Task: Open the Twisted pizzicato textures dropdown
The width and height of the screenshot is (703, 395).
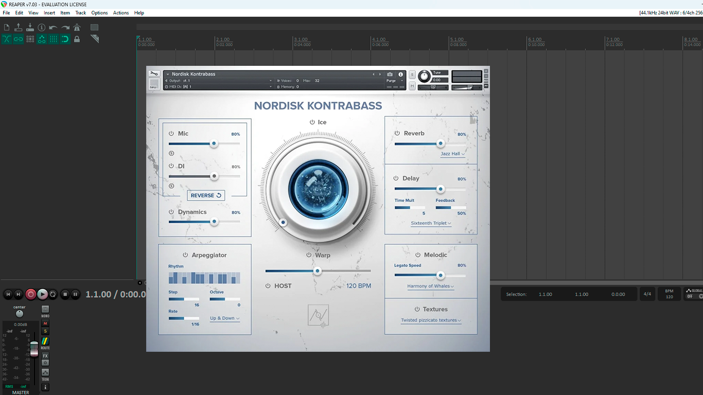Action: click(x=431, y=320)
